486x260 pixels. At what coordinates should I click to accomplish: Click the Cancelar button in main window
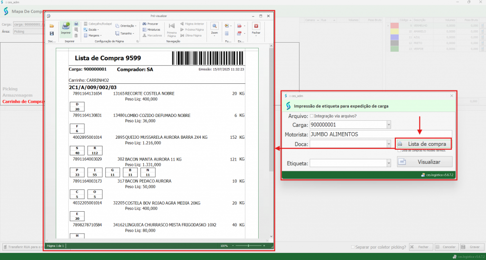point(446,247)
